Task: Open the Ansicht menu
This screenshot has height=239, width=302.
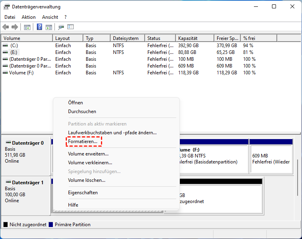Action: point(50,17)
